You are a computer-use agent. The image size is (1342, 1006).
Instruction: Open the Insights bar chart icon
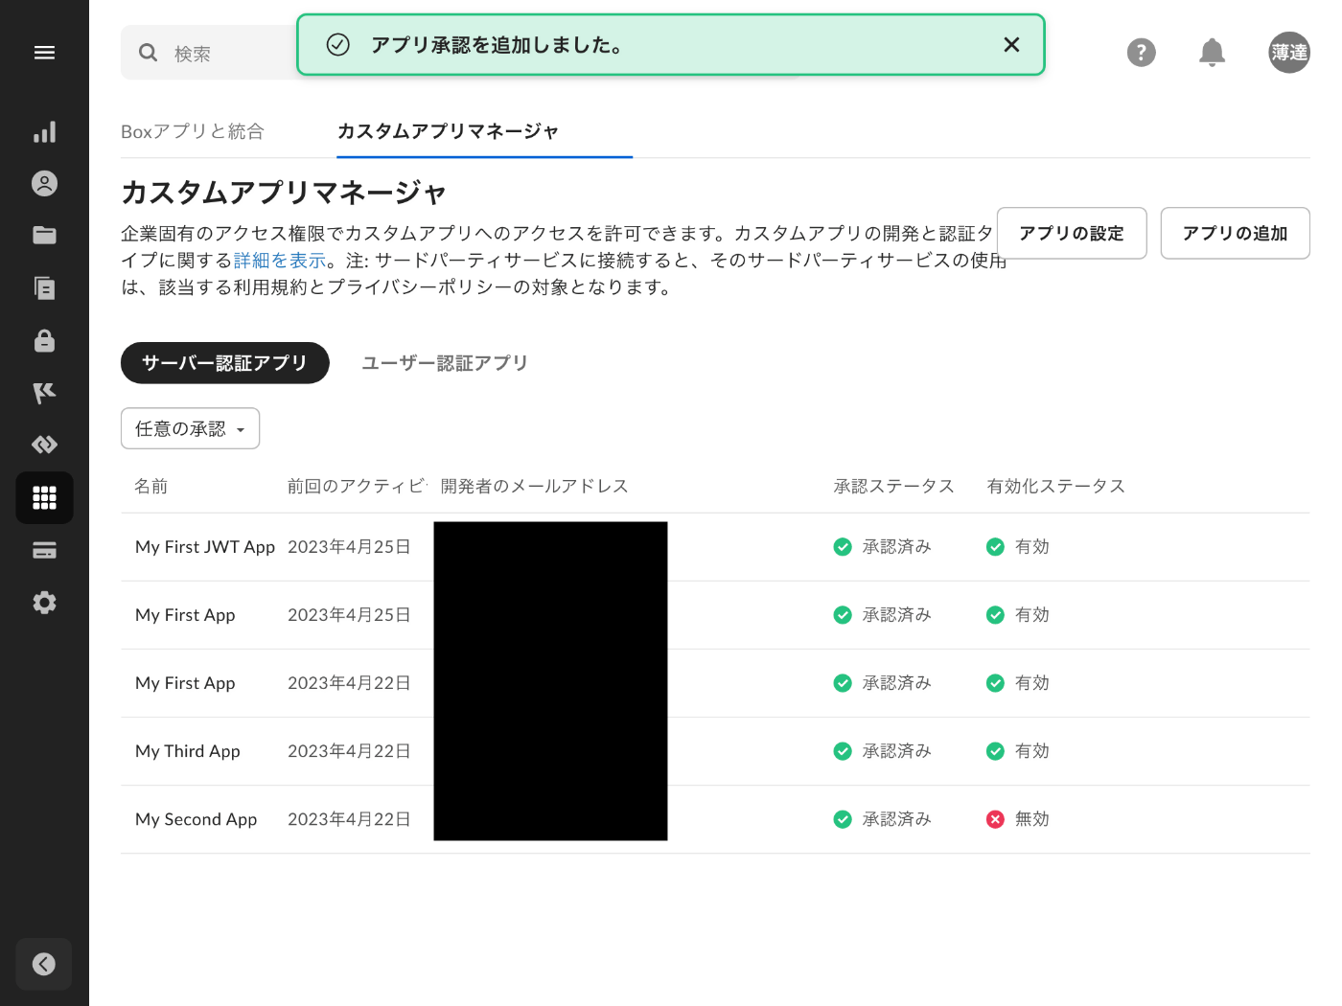coord(44,132)
